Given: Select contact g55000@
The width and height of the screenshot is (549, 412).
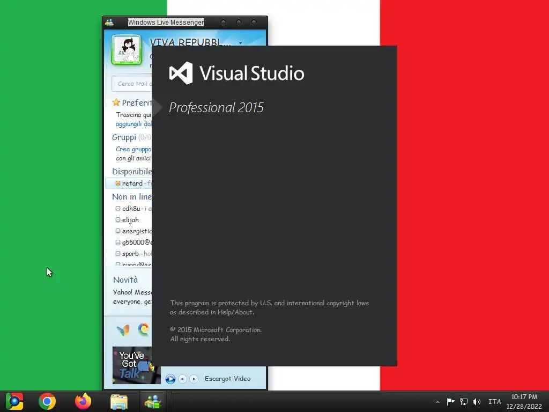Looking at the screenshot, I should point(136,242).
